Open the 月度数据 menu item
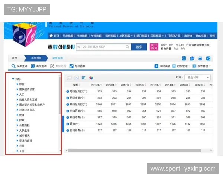 coord(68,36)
